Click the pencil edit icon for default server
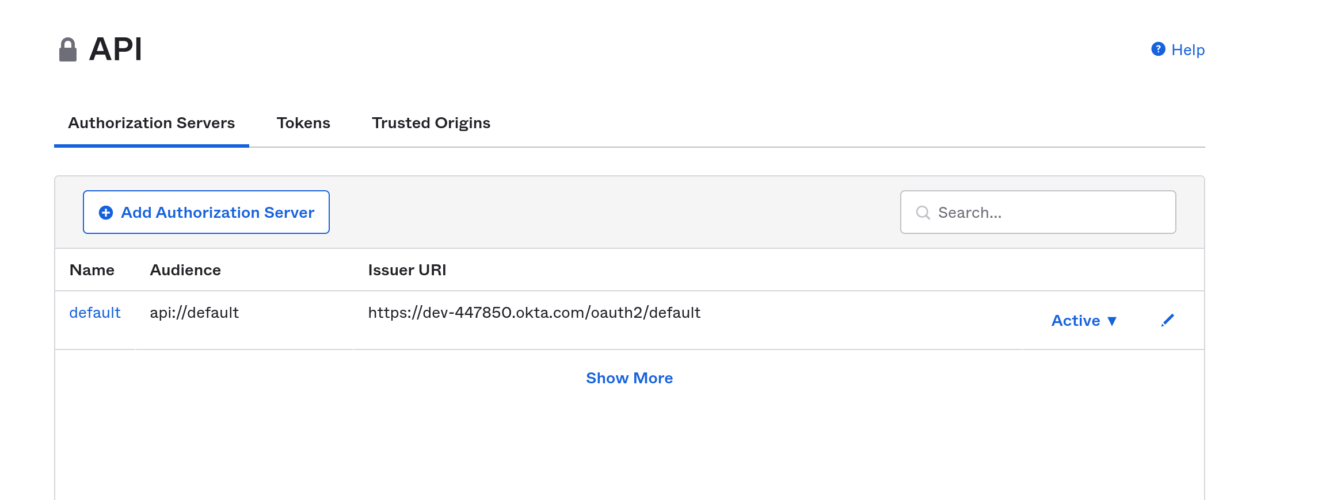 [x=1167, y=320]
